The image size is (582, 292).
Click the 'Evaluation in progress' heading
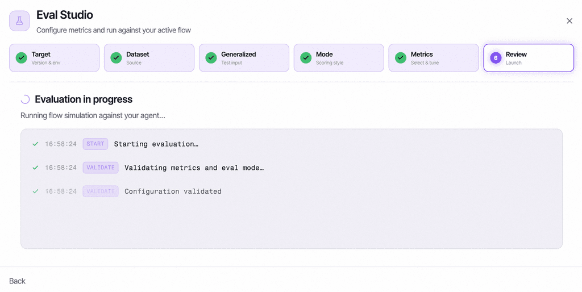[84, 99]
